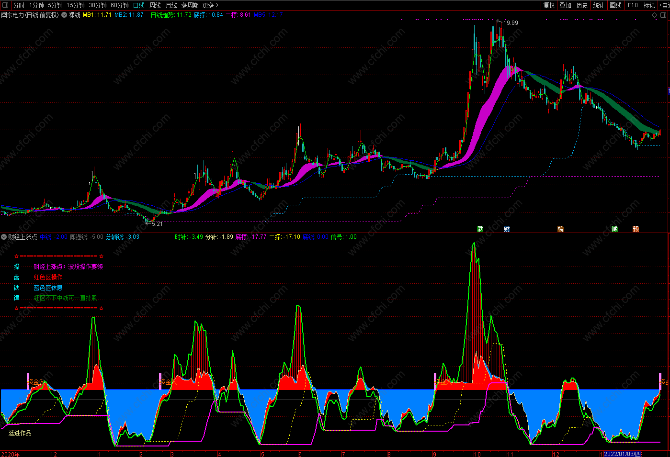
Task: Open 多周期 multi-period view
Action: coord(190,5)
